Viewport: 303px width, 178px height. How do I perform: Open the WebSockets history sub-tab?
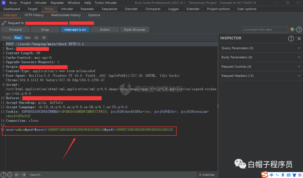click(66, 15)
